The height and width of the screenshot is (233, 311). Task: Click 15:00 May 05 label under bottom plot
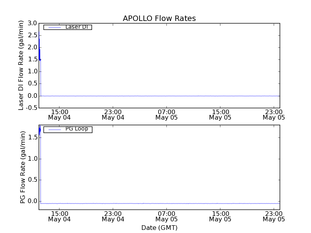[220, 216]
